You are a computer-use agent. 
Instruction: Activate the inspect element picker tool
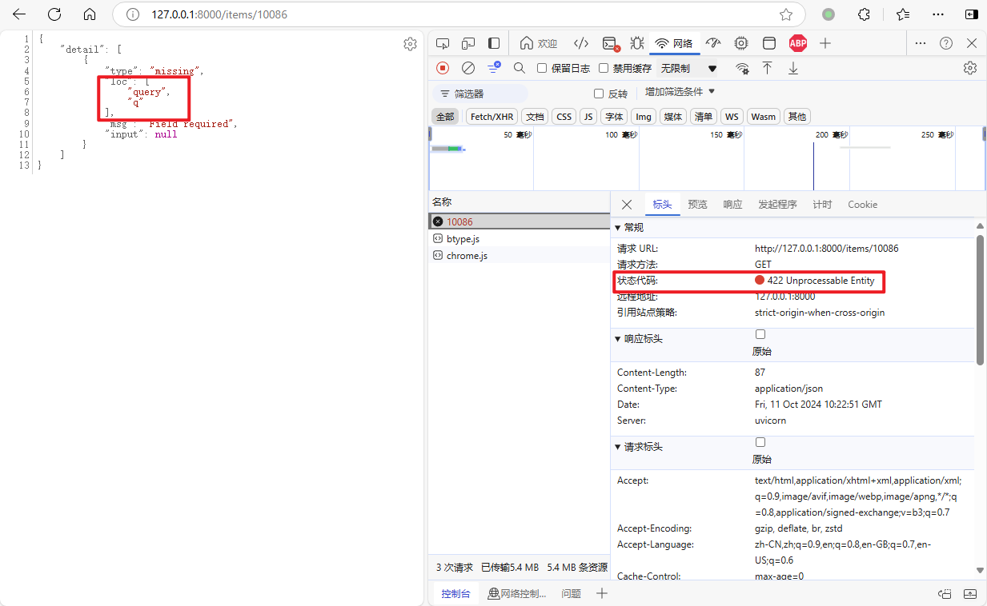click(x=443, y=43)
